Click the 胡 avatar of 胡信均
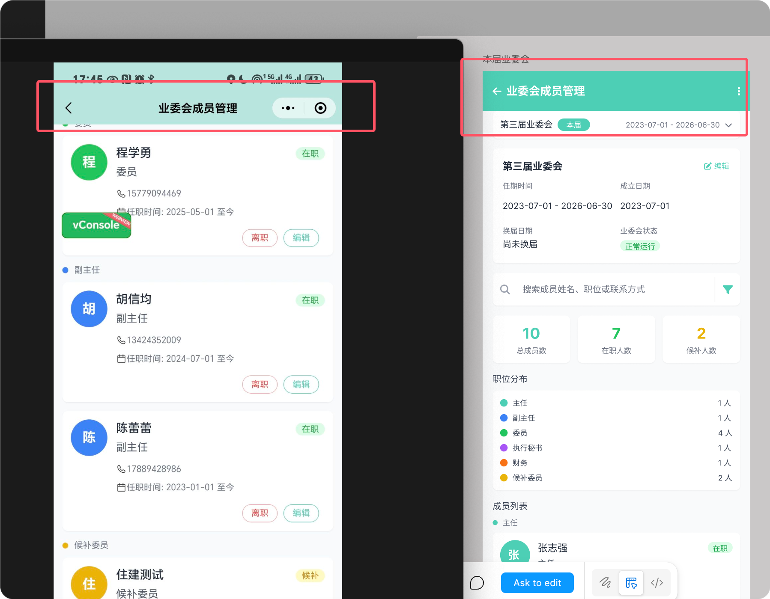This screenshot has width=770, height=599. point(89,309)
